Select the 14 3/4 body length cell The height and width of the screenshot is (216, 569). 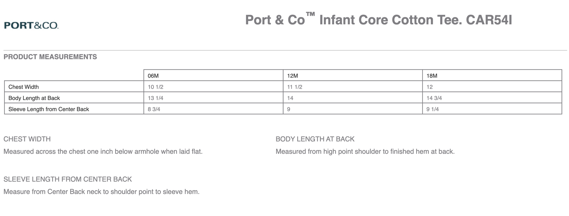(434, 98)
